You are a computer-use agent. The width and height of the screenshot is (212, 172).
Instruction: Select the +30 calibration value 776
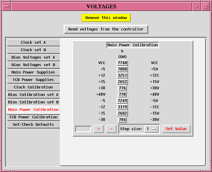point(122,88)
